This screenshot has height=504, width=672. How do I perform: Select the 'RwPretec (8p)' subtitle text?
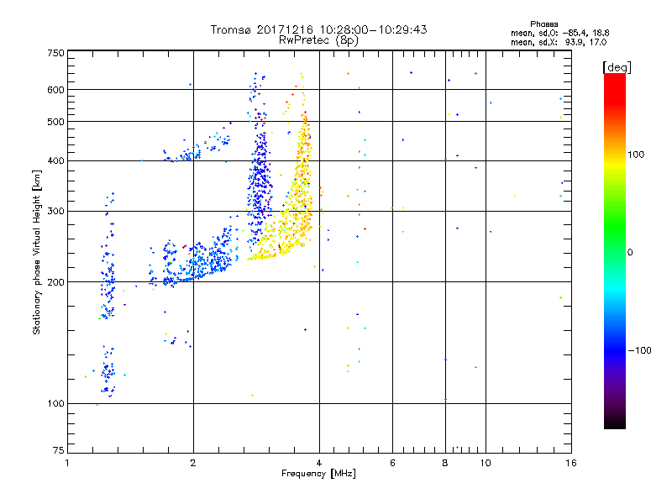(x=318, y=40)
